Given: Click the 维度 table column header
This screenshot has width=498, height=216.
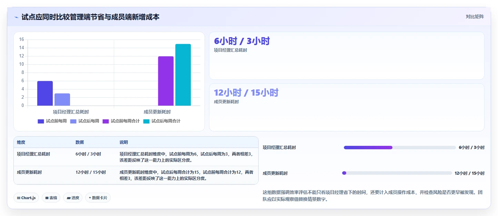Looking at the screenshot, I should (21, 142).
